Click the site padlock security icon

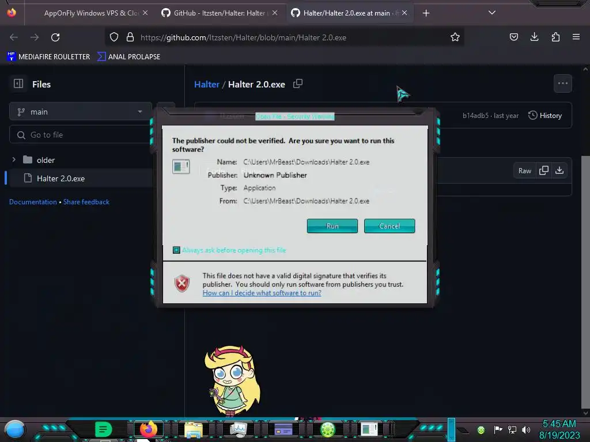130,37
